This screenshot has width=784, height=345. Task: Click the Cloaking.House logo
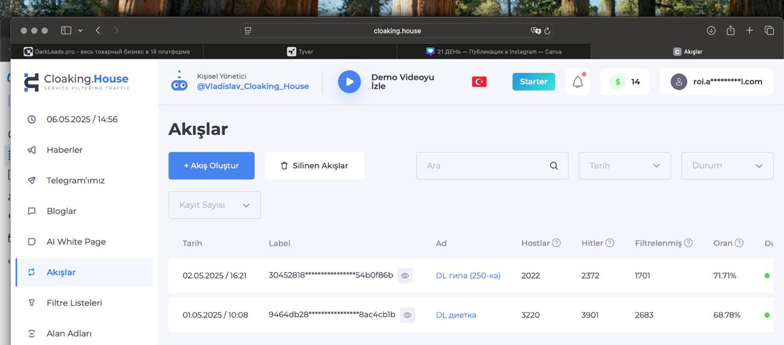[76, 82]
